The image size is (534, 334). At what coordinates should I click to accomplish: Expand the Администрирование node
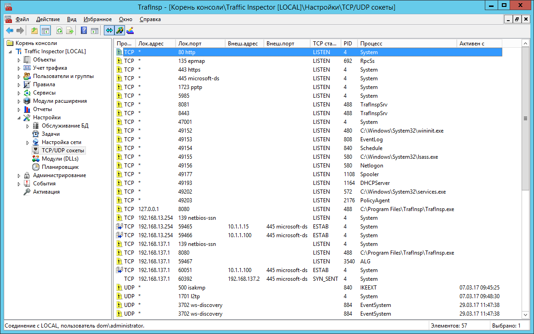(19, 176)
